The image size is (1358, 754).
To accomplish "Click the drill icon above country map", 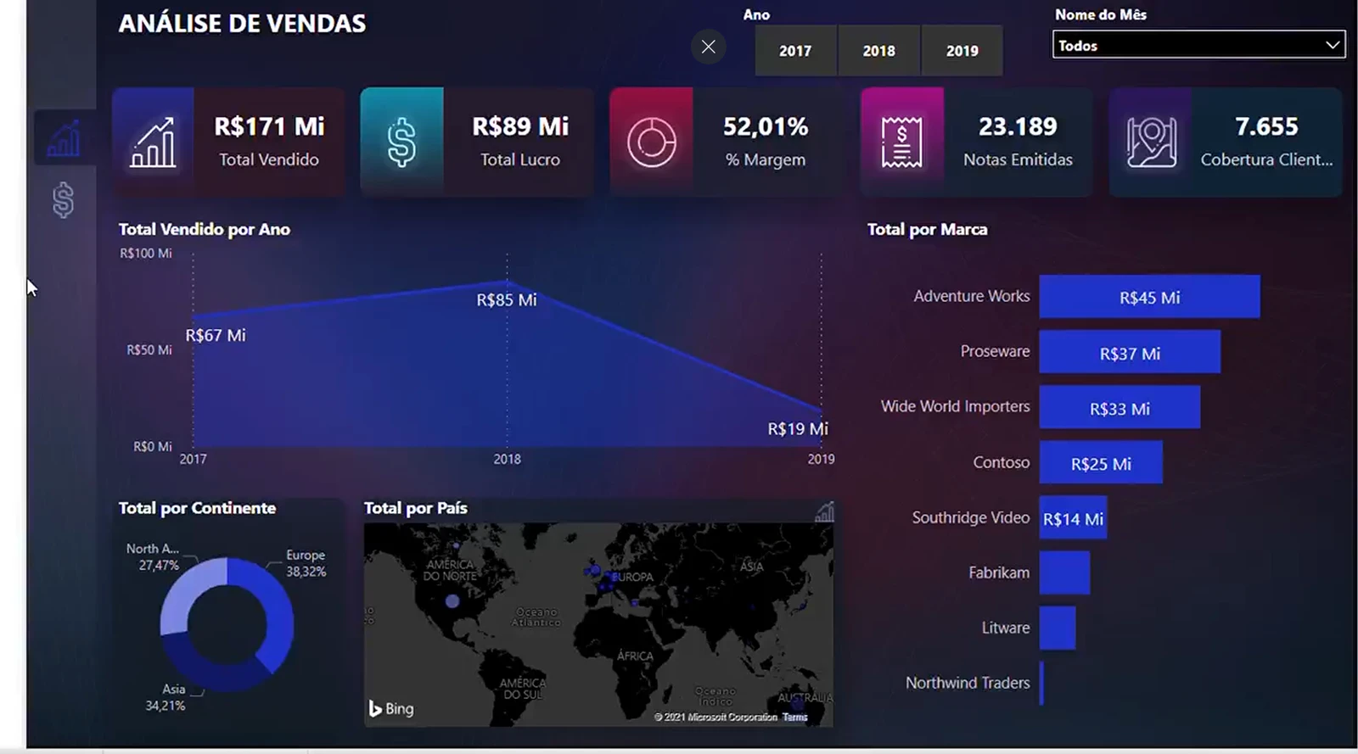I will point(824,511).
